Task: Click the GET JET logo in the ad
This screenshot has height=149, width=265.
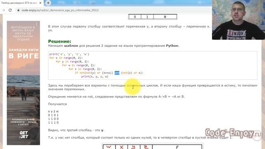Action: pos(24,135)
